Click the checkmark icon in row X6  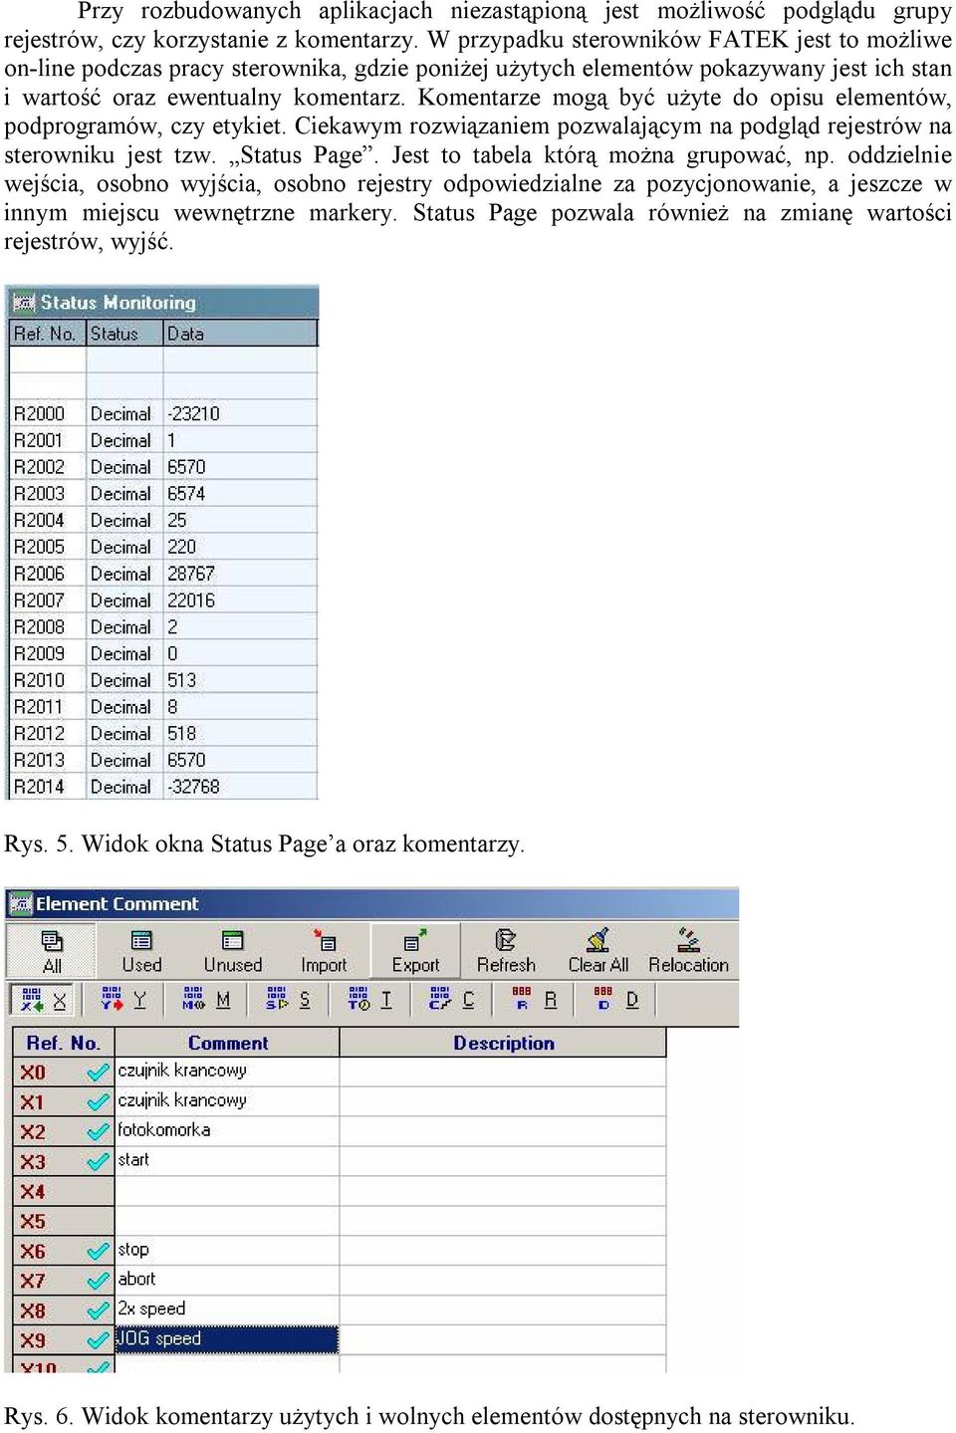coord(97,1252)
